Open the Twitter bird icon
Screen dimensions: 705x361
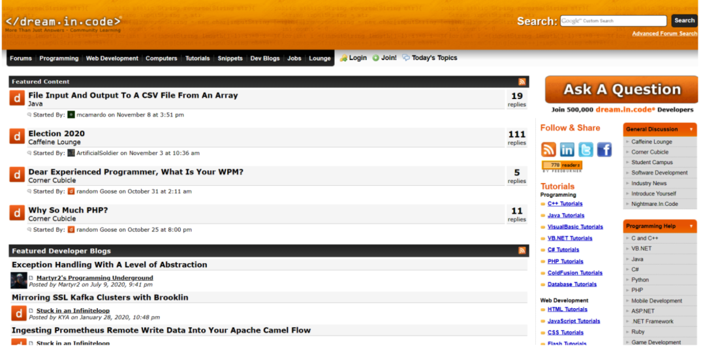586,149
